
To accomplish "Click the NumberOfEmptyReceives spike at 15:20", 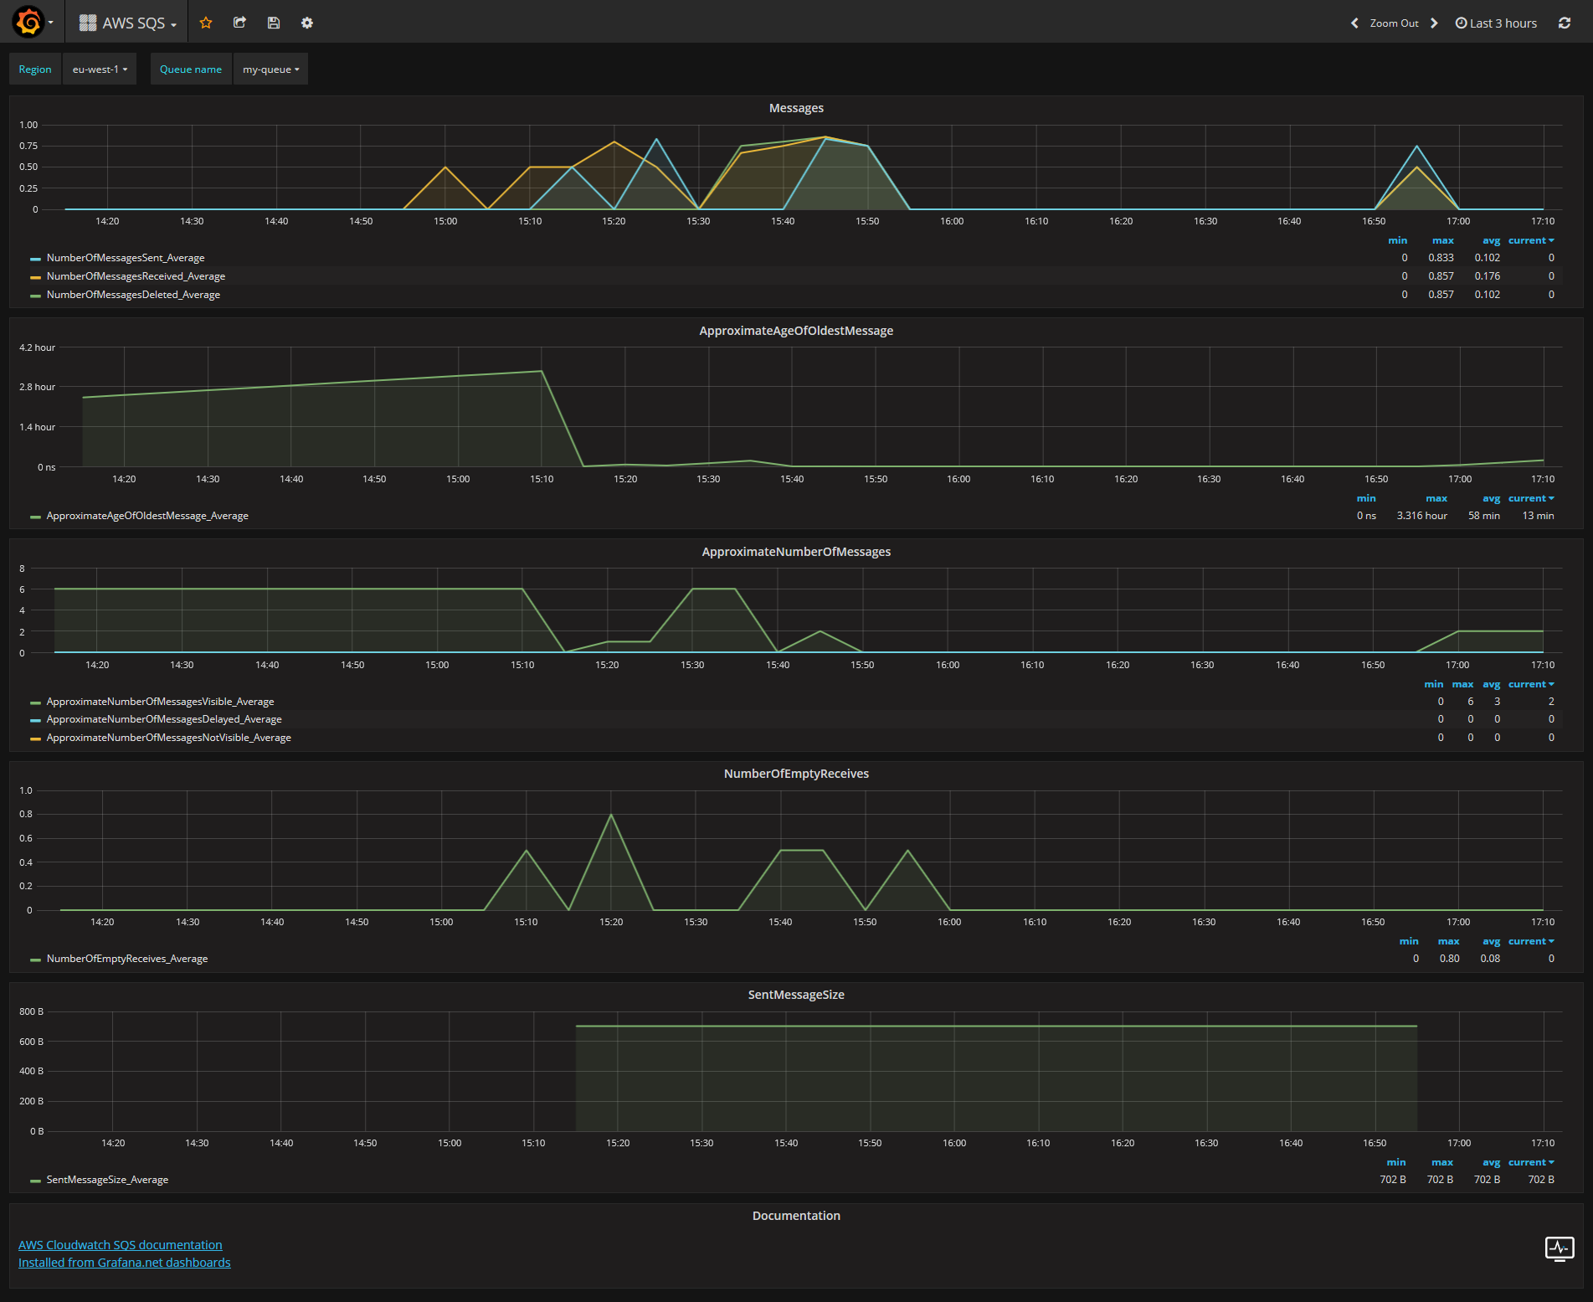I will point(611,815).
